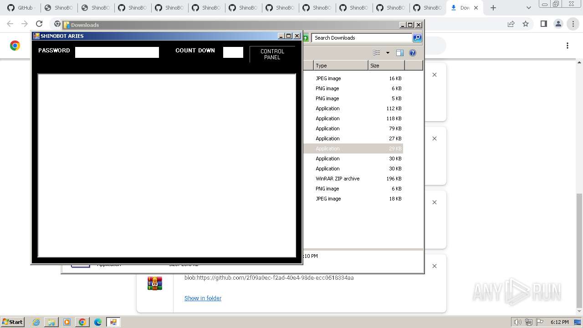The height and width of the screenshot is (328, 583).
Task: Select the highlighted Application 29 KB row
Action: coord(353,149)
